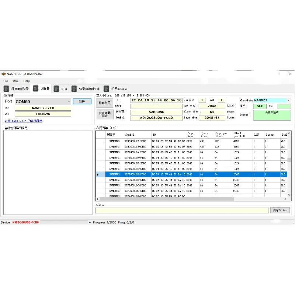
Task: Click the Spare Area column header
Action: 206,135
